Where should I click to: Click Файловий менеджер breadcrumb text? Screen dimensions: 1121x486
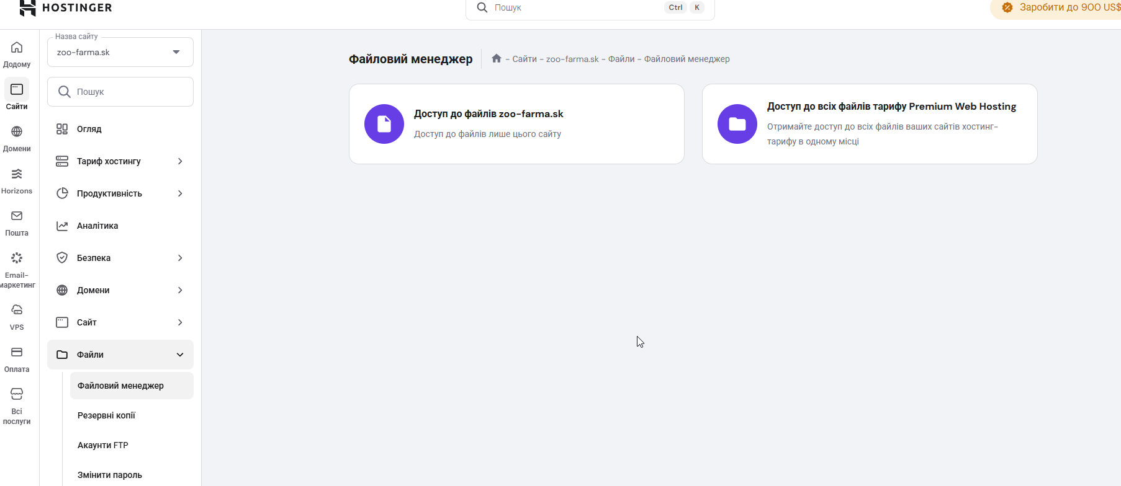687,59
